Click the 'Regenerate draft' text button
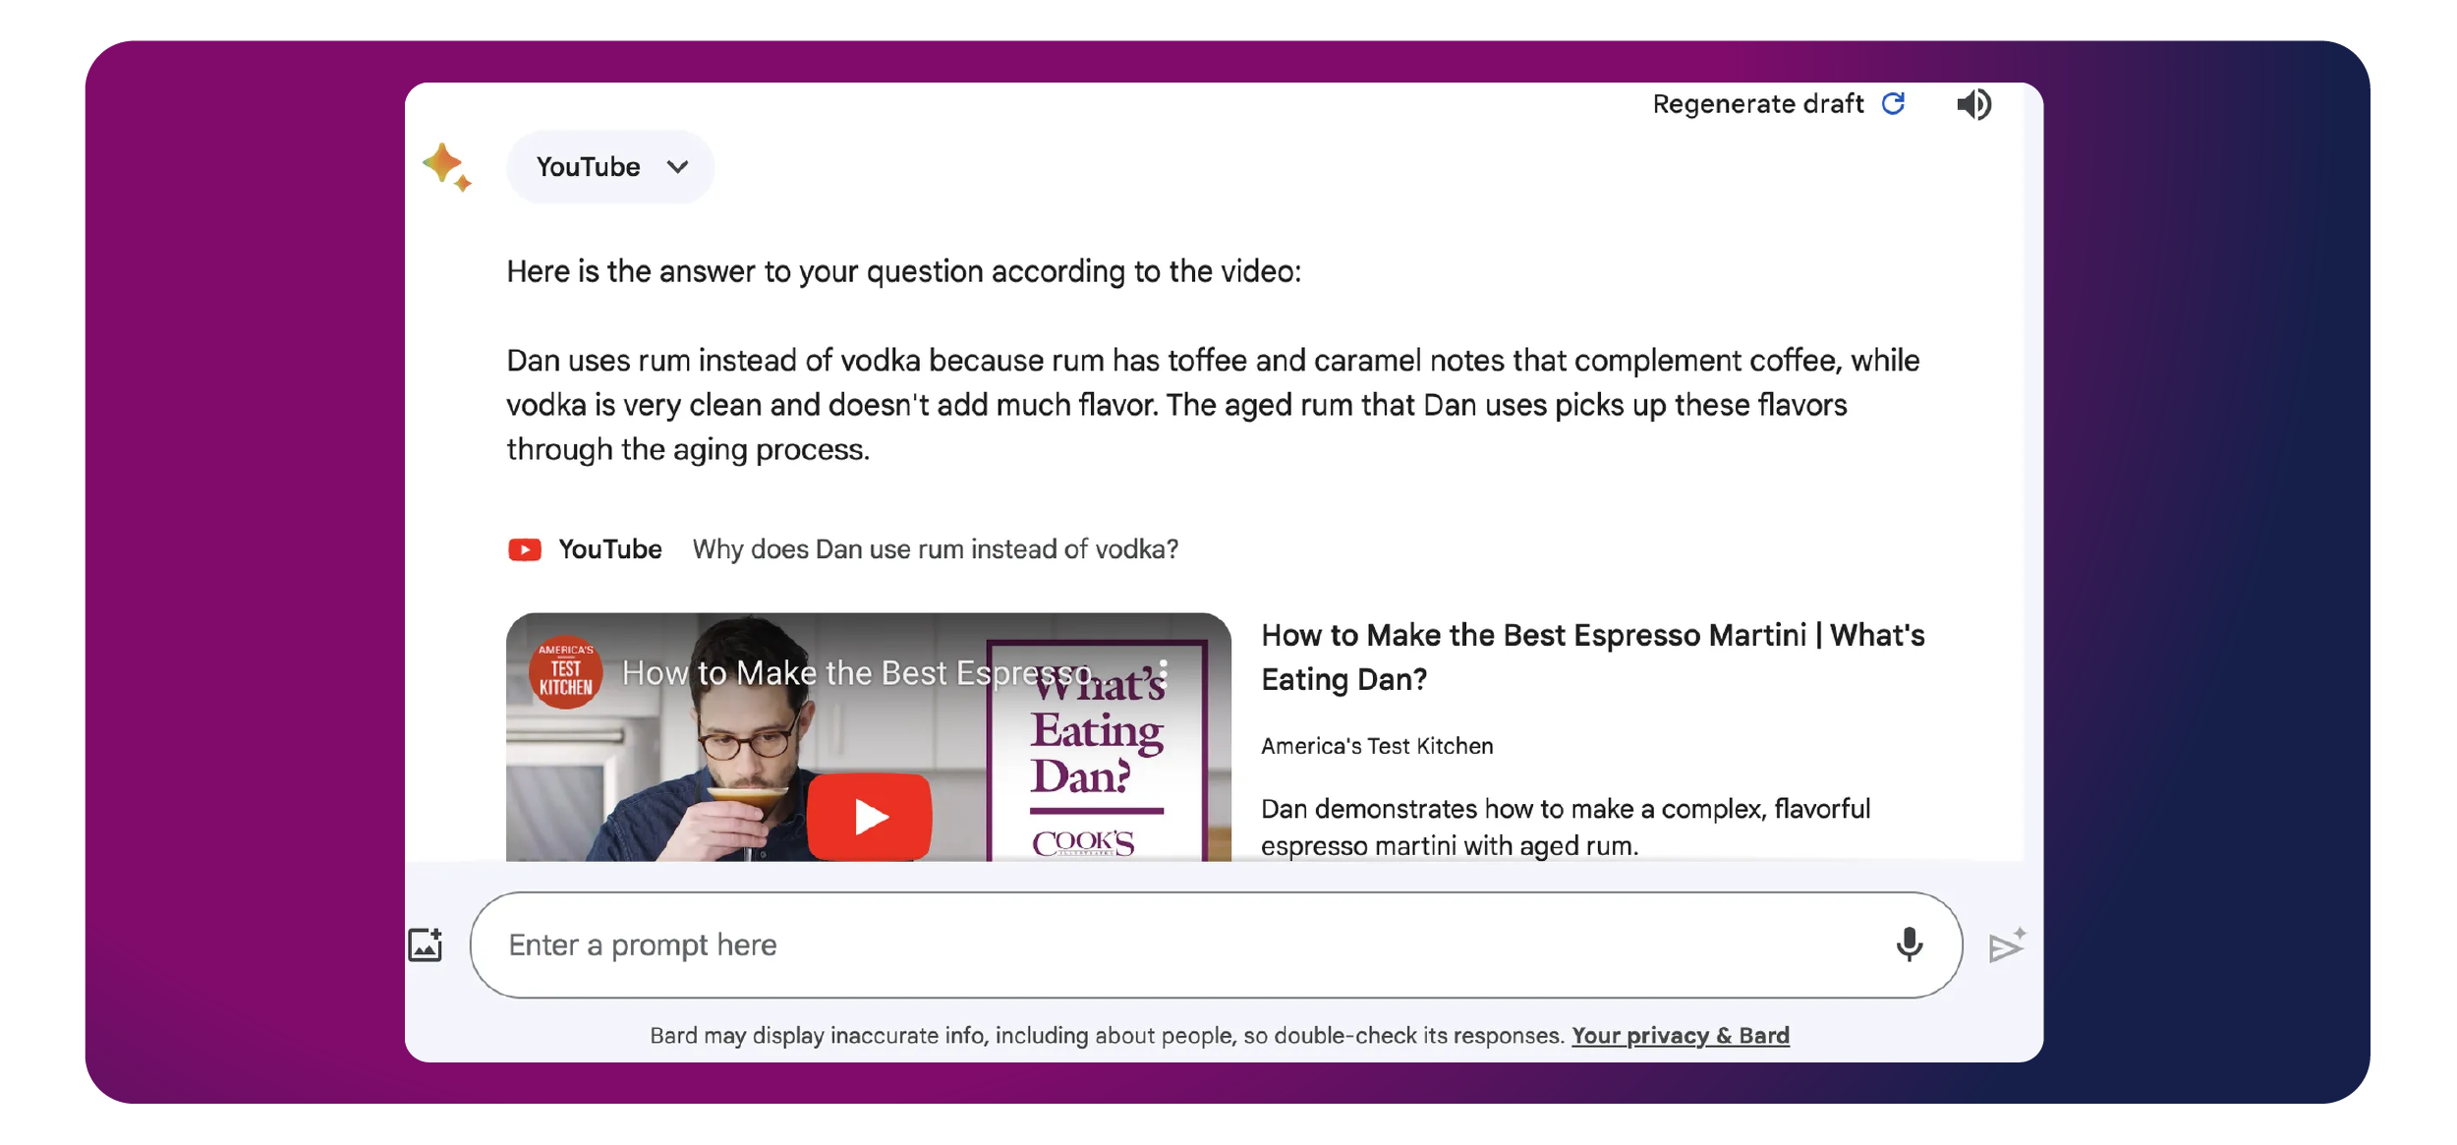Screen dimensions: 2457x1145 coord(1757,104)
